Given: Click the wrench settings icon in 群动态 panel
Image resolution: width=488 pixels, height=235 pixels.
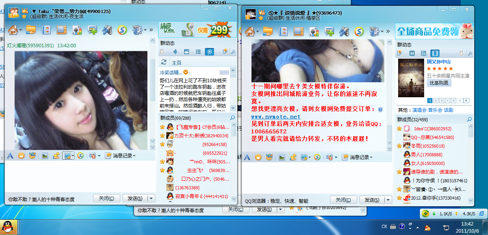Looking at the screenshot, I should [233, 52].
